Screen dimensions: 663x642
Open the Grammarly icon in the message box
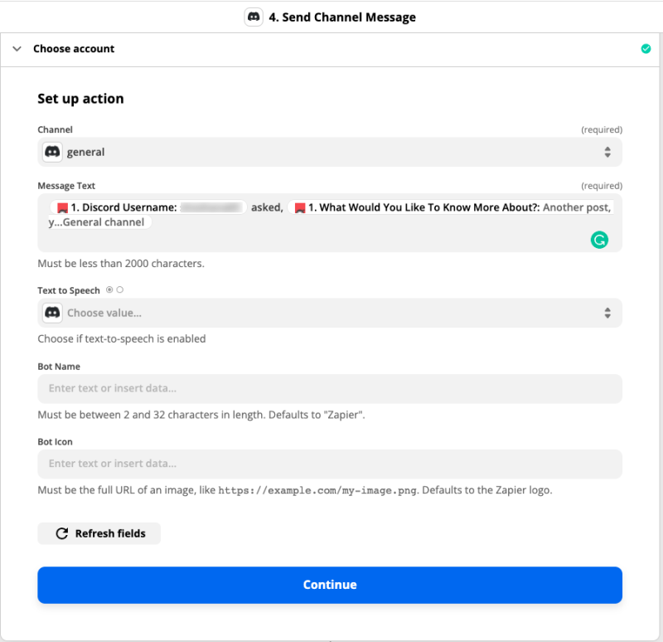[x=599, y=239]
